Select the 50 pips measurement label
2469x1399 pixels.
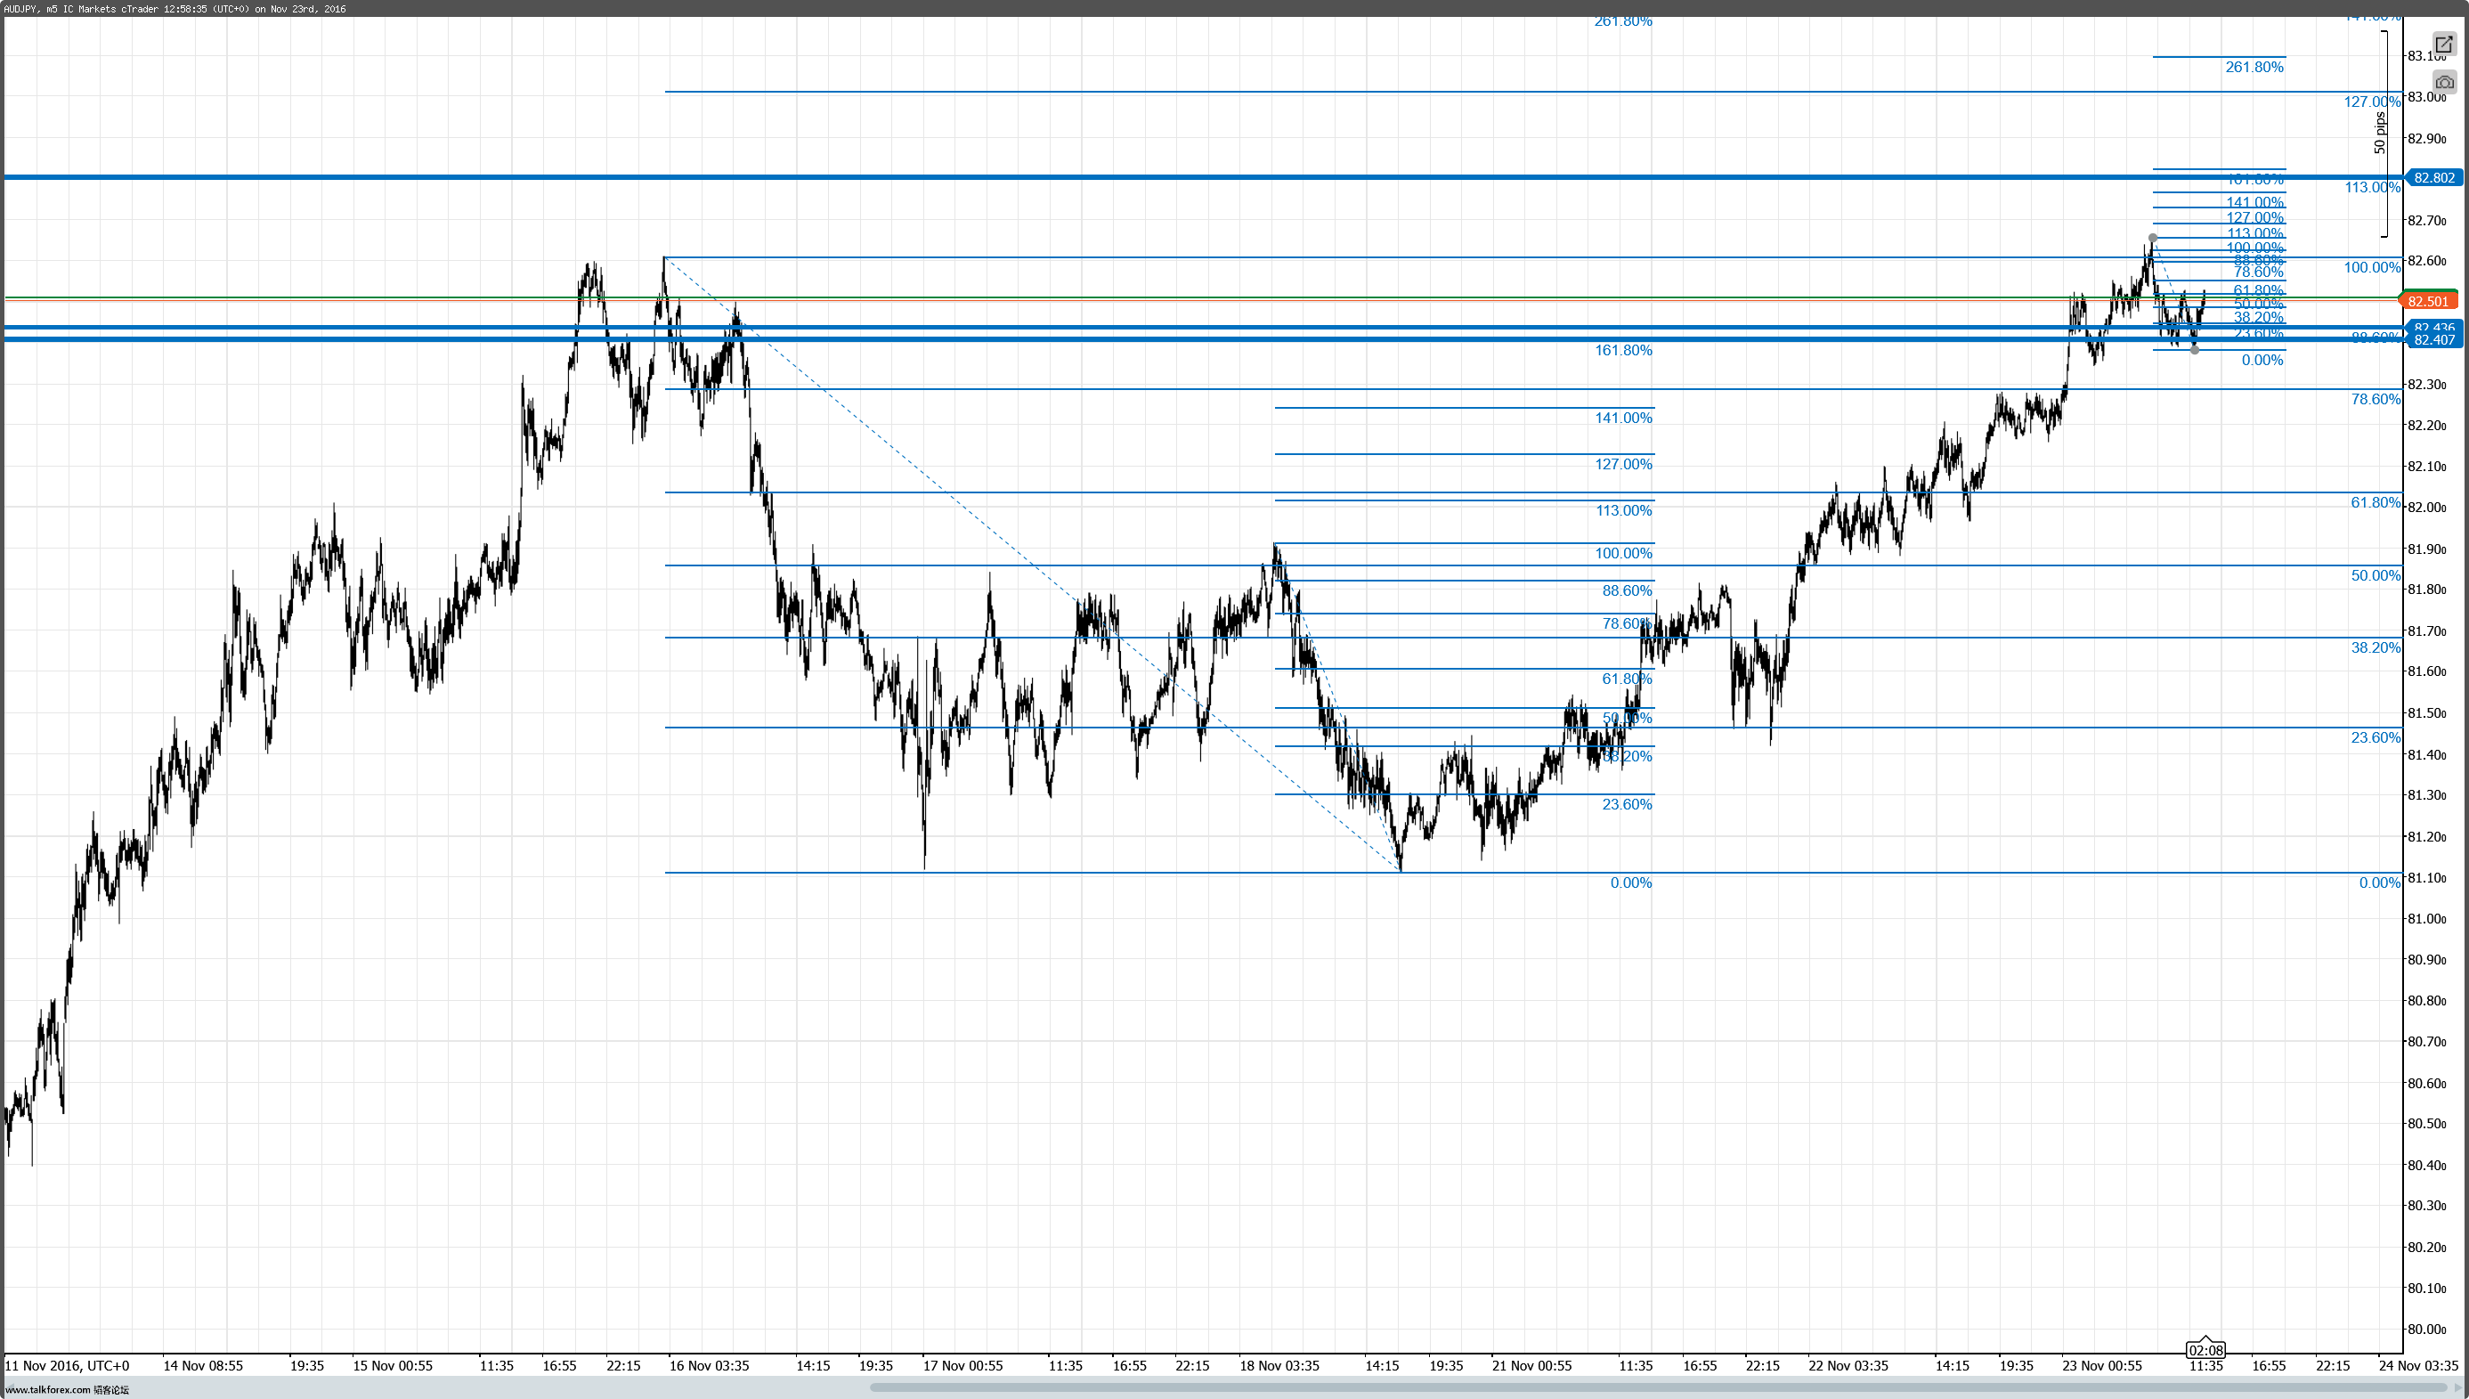click(2380, 133)
